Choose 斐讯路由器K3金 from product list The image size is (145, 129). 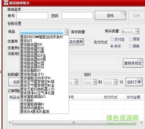(x=44, y=48)
